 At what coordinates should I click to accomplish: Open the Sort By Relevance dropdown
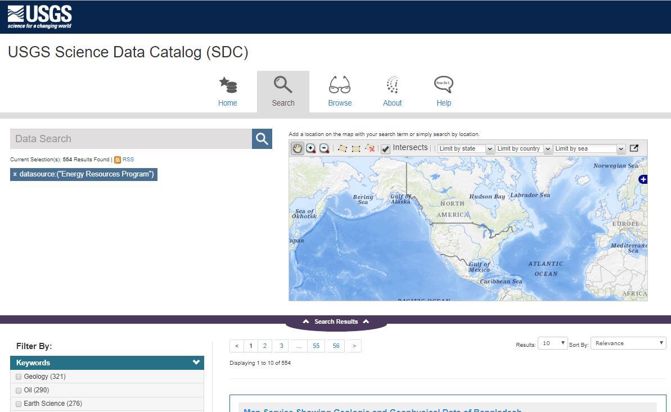(x=628, y=343)
